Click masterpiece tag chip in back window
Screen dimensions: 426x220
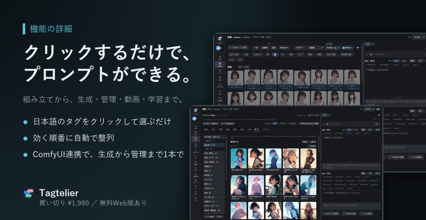[x=371, y=65]
